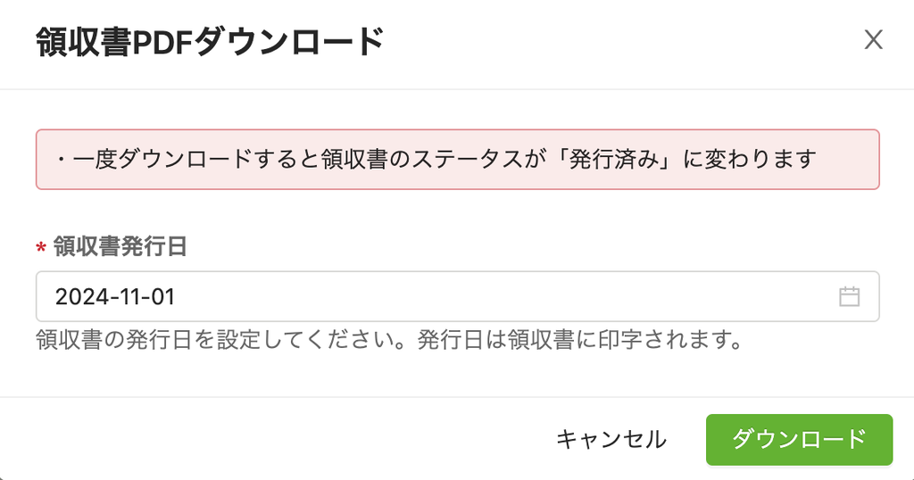This screenshot has height=480, width=914.
Task: Cancel the dialog via キャンセル
Action: pos(611,439)
